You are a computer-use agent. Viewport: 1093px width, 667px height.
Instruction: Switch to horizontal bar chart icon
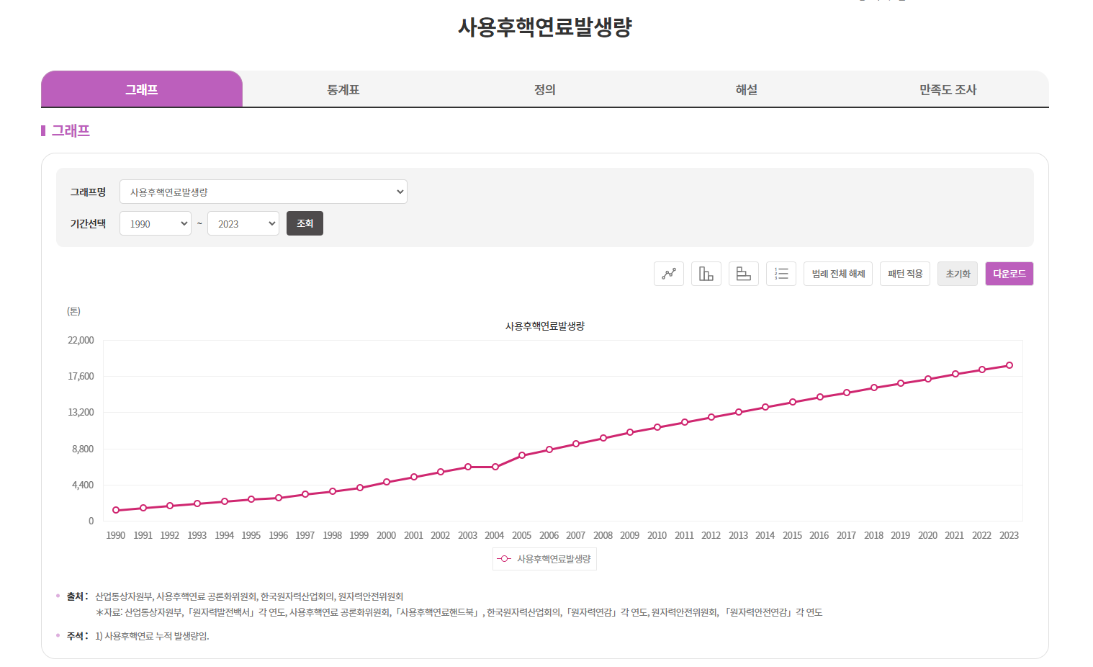tap(744, 274)
